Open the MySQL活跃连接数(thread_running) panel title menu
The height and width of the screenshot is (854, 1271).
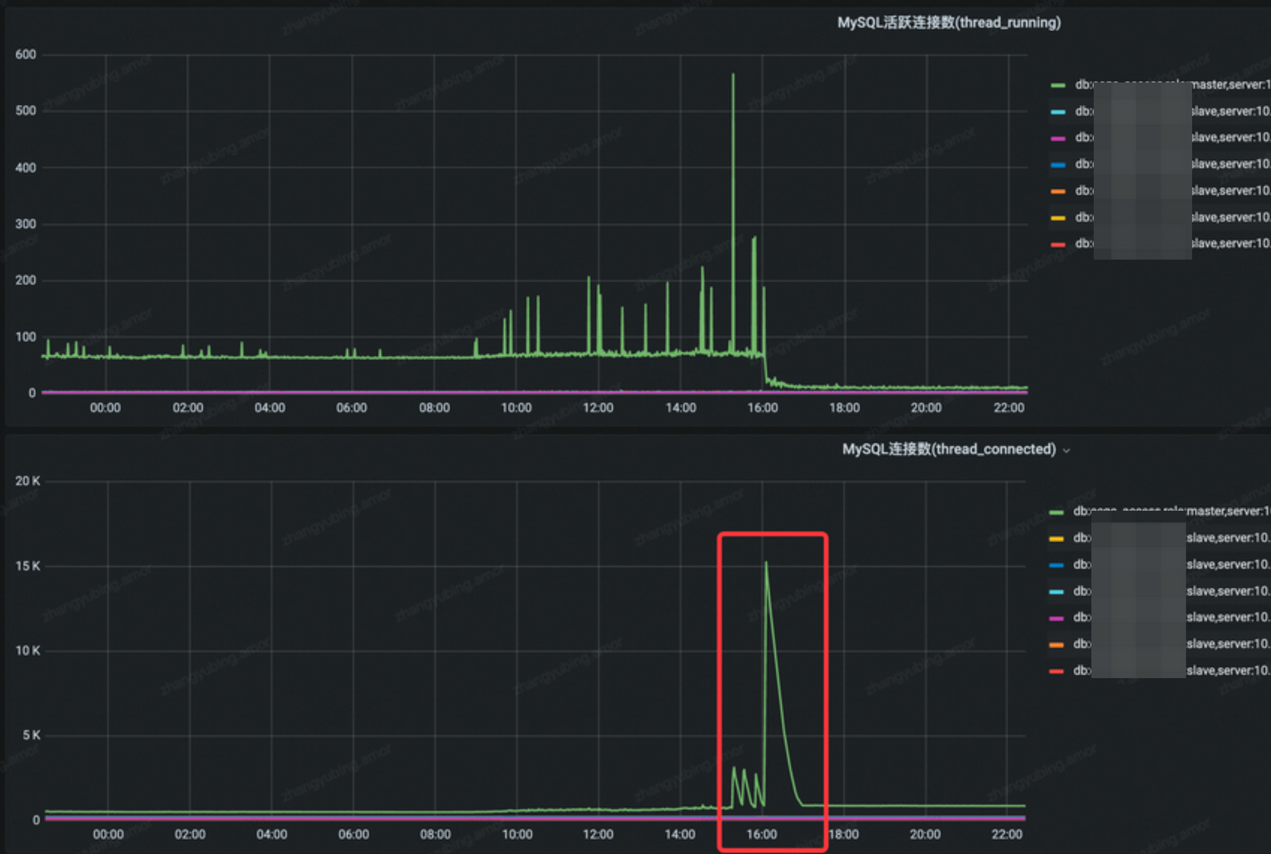949,22
